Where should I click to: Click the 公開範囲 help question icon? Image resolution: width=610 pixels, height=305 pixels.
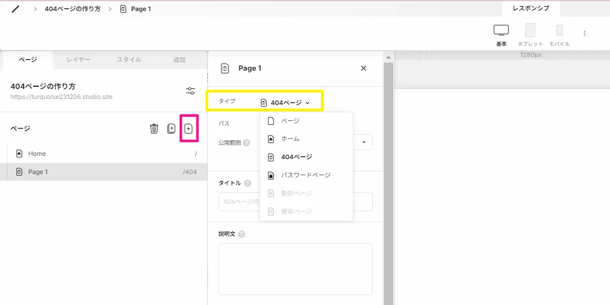pos(246,143)
